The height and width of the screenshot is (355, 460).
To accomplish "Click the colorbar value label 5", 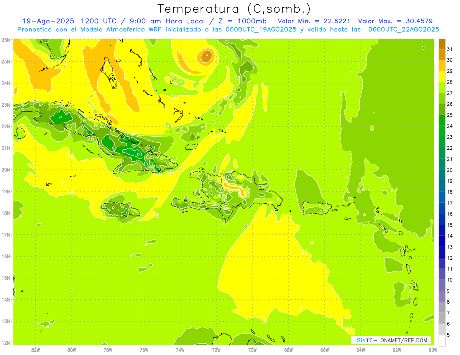I will click(449, 335).
